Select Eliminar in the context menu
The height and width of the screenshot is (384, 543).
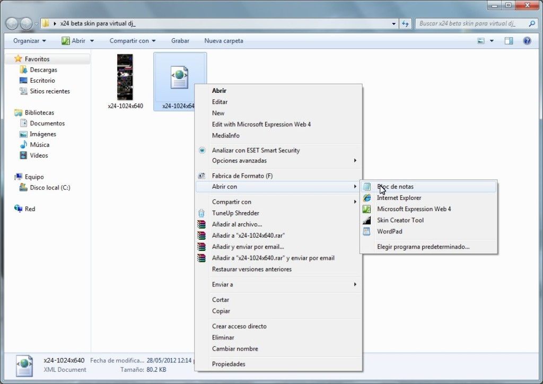(x=223, y=338)
